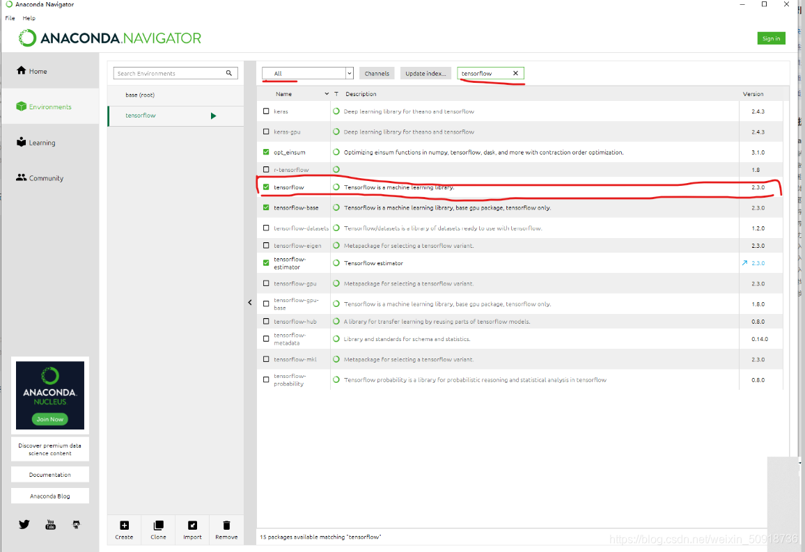This screenshot has width=805, height=552.
Task: Click the Channels button
Action: tap(377, 73)
